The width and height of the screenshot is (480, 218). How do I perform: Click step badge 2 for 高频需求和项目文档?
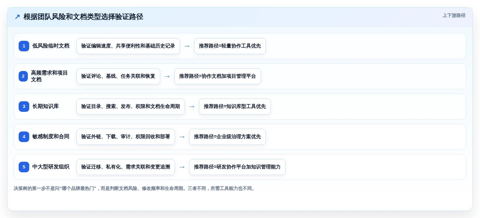(23, 76)
